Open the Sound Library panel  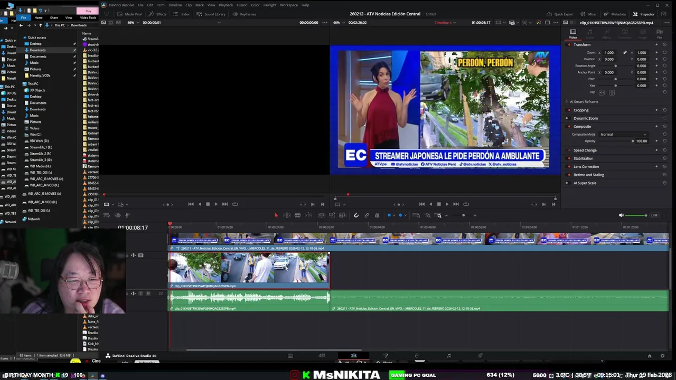211,14
